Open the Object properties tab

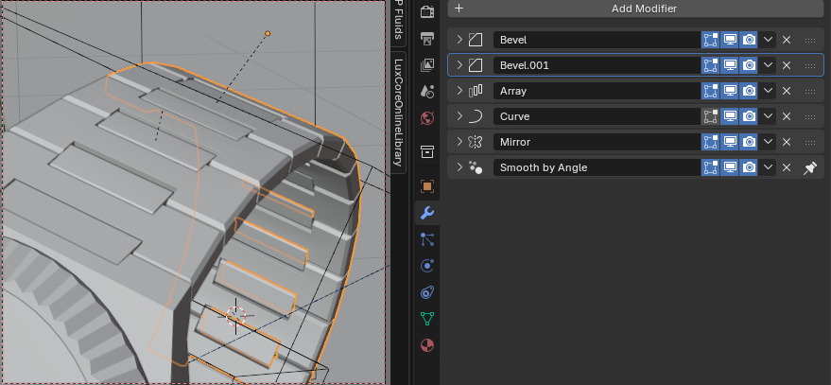426,186
